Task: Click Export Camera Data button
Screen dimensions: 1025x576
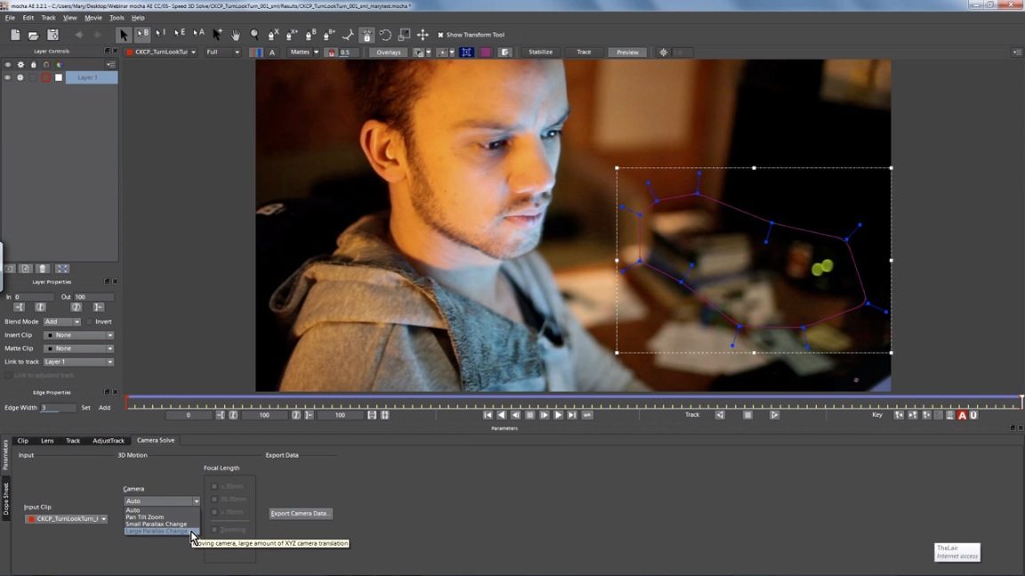Action: pos(301,514)
